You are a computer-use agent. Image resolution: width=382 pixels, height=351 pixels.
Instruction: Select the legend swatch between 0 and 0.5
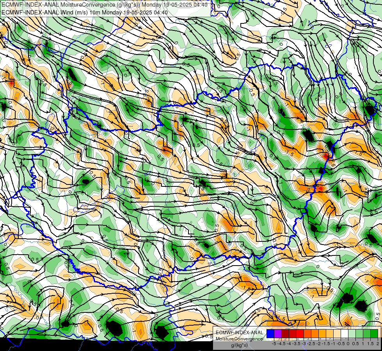[x=352, y=334]
